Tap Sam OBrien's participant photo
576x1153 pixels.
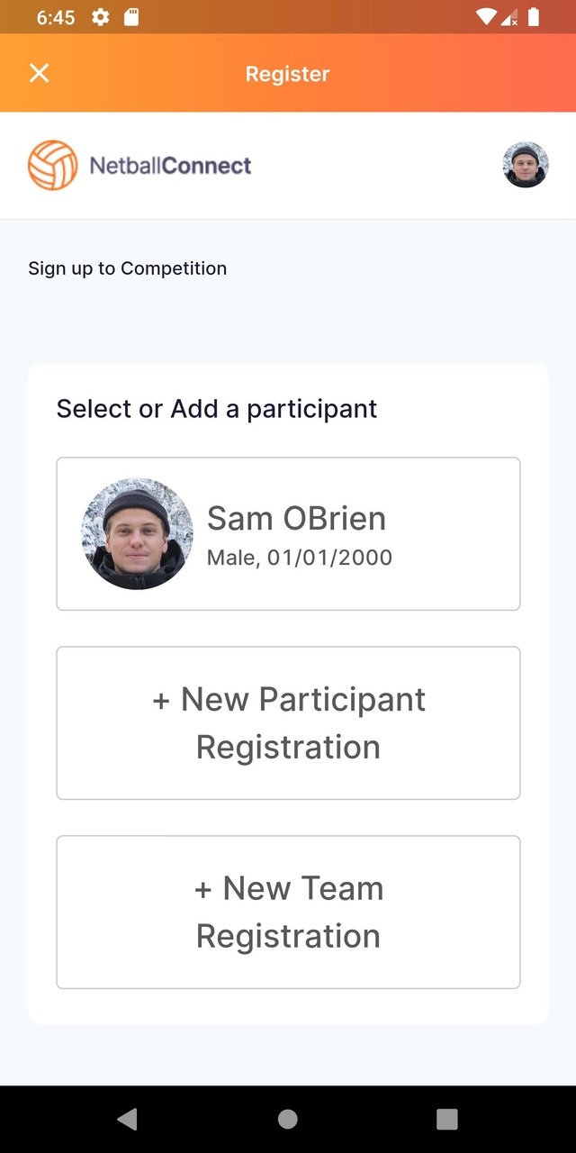tap(137, 534)
